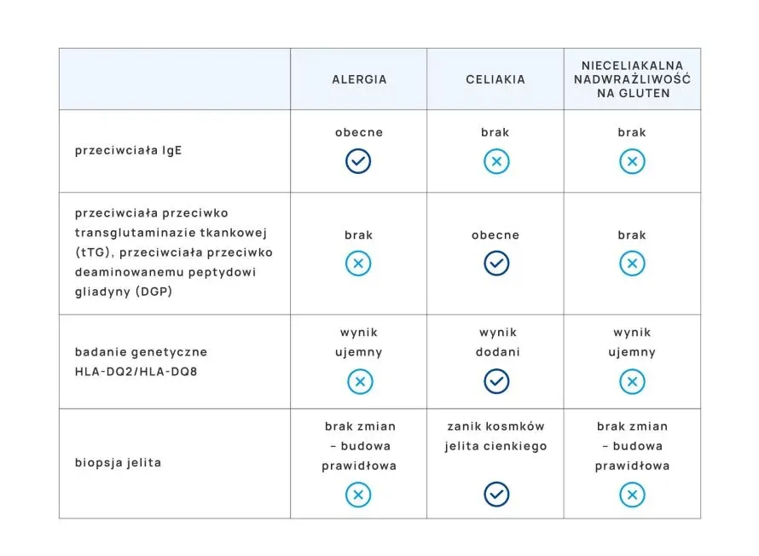759x556 pixels.
Task: Click the Alergia cross in biopsja jelita row
Action: pos(358,495)
